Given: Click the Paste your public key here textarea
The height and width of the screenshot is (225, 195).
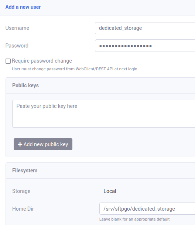Looking at the screenshot, I should [x=104, y=114].
